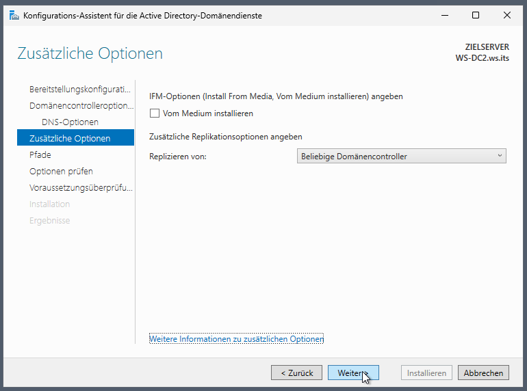Open Domänencontrolleroptionen step
527x391 pixels.
click(81, 106)
